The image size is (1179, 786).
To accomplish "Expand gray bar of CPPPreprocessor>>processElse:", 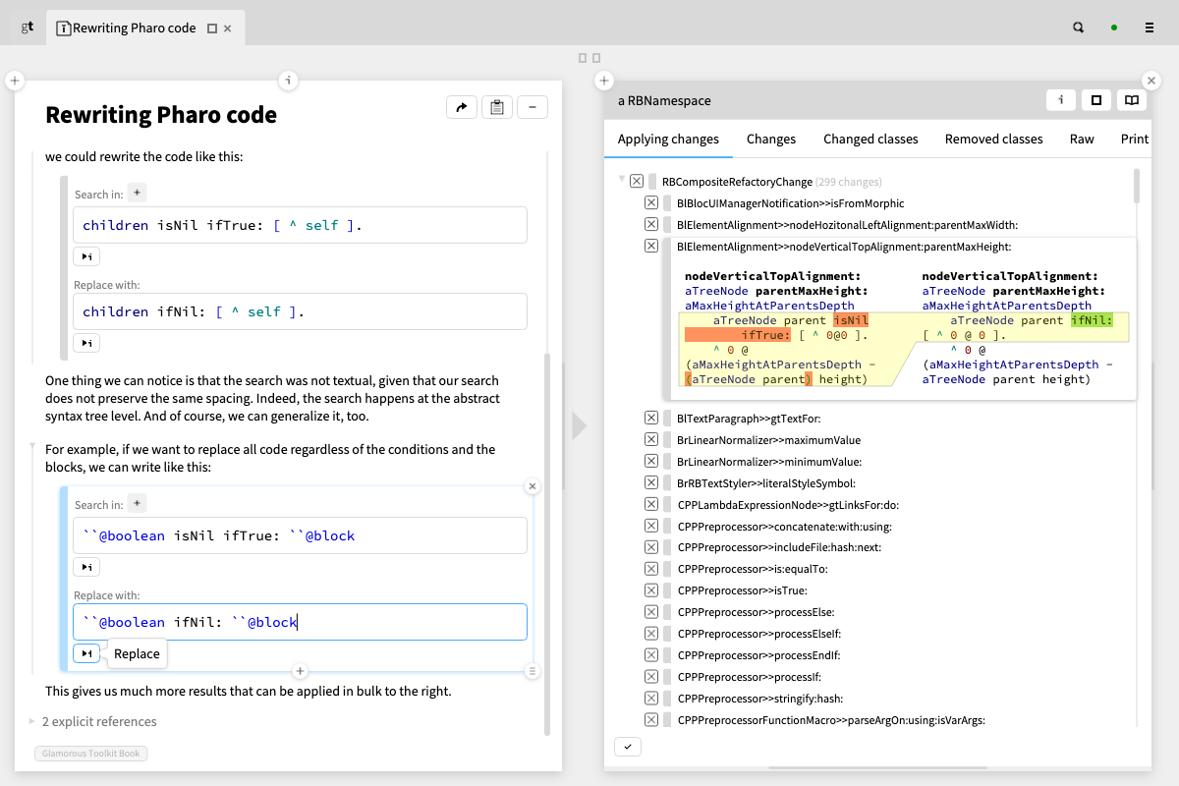I will [x=666, y=612].
